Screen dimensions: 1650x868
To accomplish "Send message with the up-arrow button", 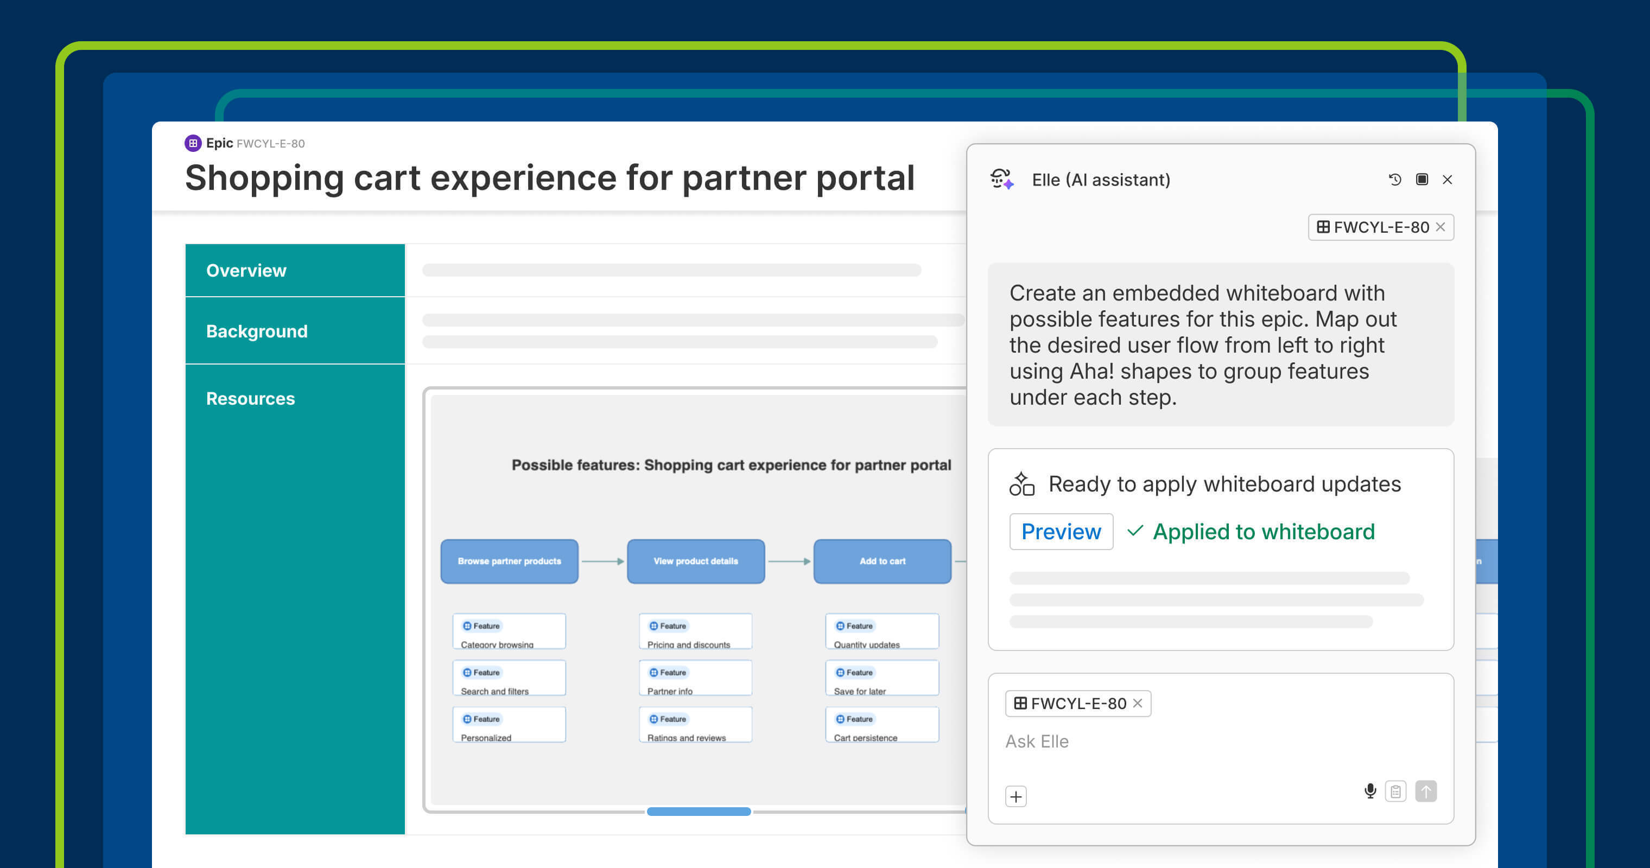I will pos(1426,792).
